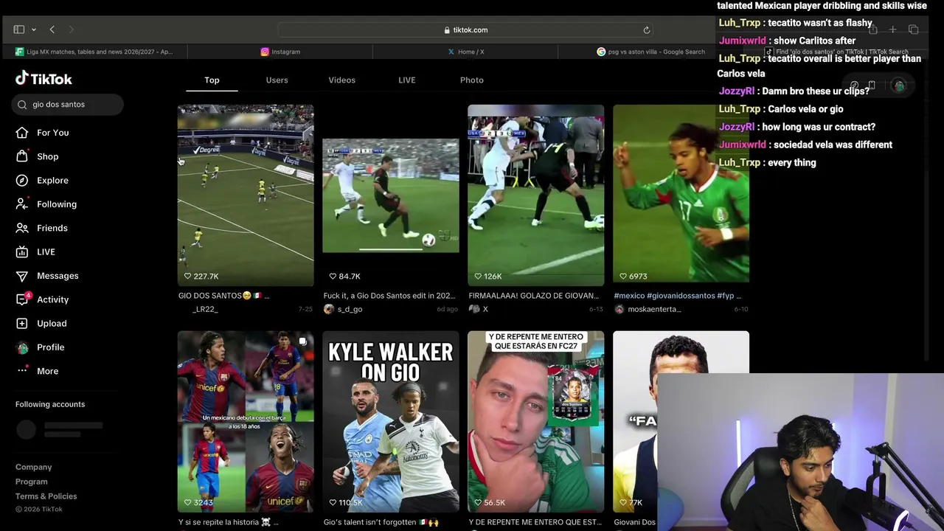Visit the _LR22_ user profile
Image resolution: width=944 pixels, height=531 pixels.
point(205,309)
